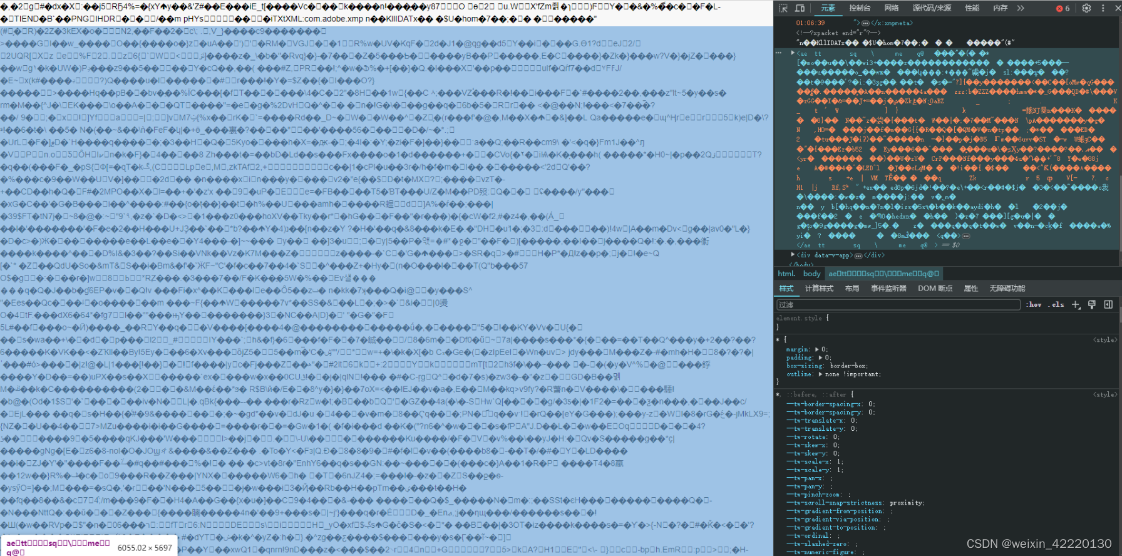Switch to the 性能 tab
The image size is (1122, 556).
[972, 8]
